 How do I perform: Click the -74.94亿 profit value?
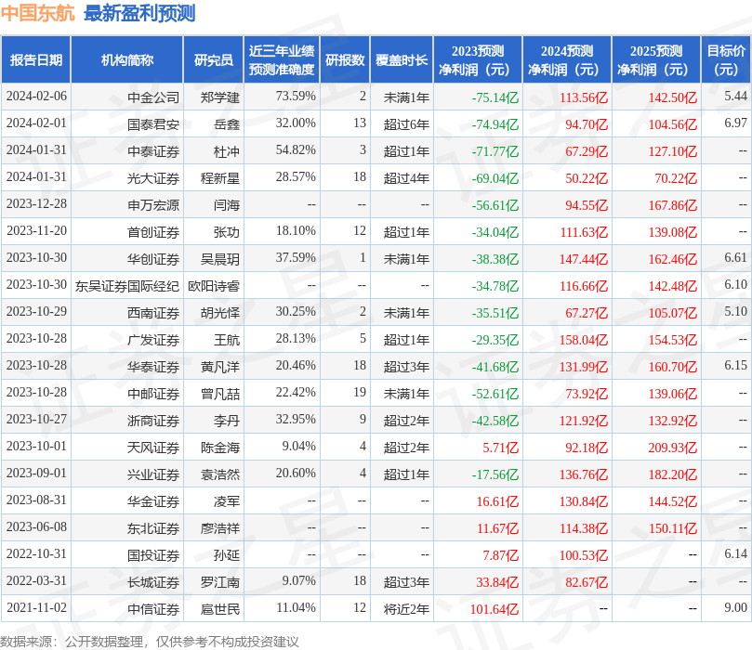tap(495, 124)
